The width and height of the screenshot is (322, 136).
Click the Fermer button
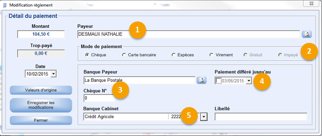(41, 120)
